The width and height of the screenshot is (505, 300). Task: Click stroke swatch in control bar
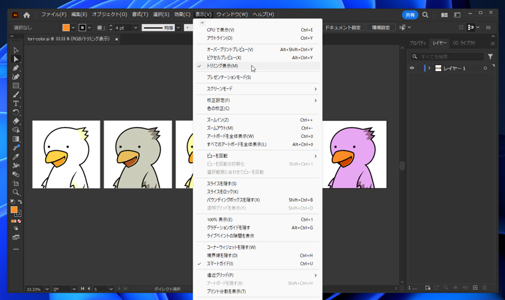click(x=82, y=28)
